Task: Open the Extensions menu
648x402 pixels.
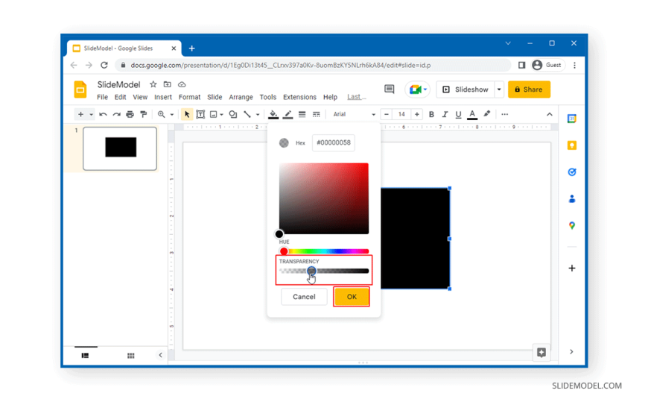Action: tap(299, 97)
